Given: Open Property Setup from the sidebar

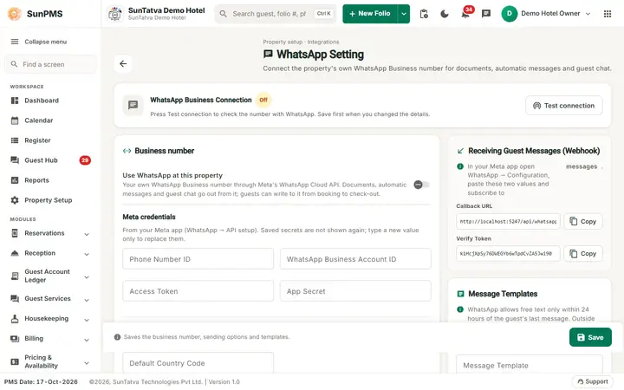Looking at the screenshot, I should [50, 200].
